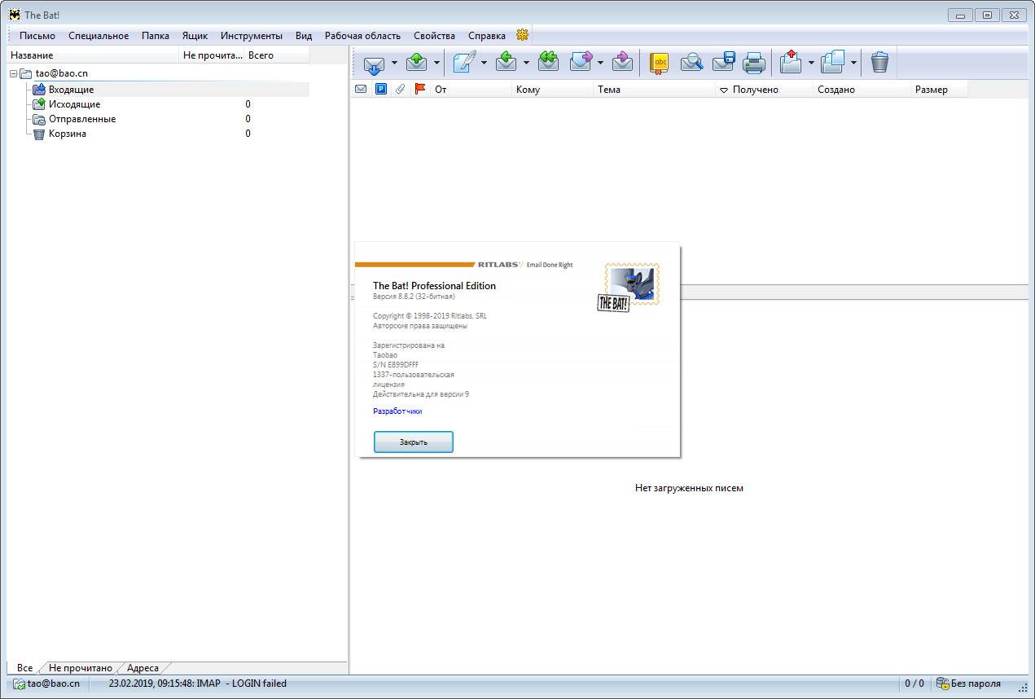Click the Move to folder icon
Screen dimensions: 1035x699
pos(791,63)
